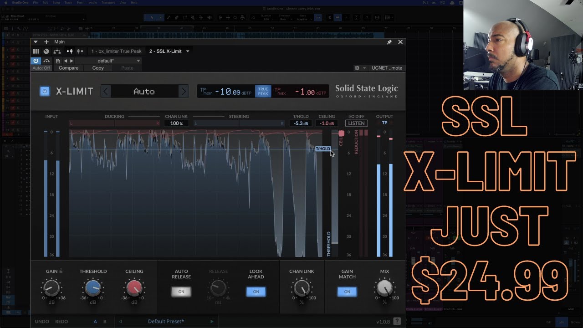This screenshot has height=328, width=583.
Task: Close the SSL X-Limit plugin window
Action: 400,42
